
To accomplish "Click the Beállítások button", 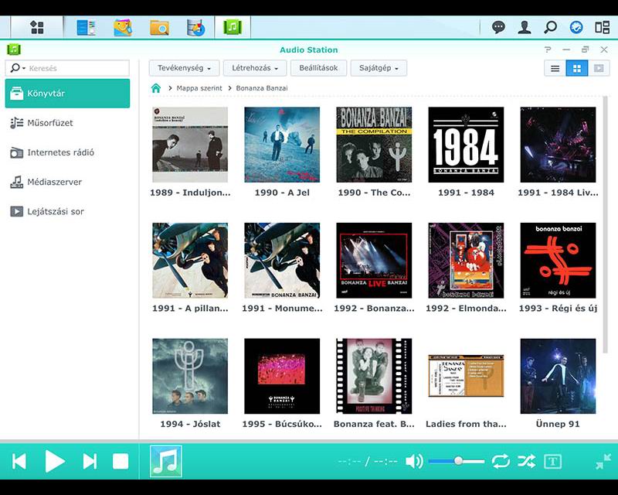I will (x=317, y=68).
